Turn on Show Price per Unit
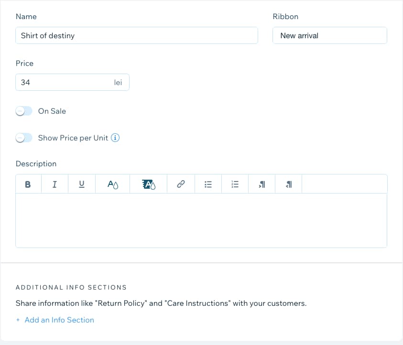This screenshot has width=403, height=345. click(x=24, y=138)
